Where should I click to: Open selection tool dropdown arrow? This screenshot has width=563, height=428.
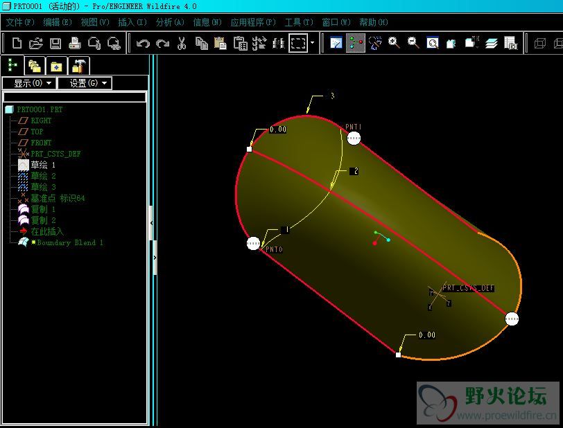click(x=313, y=43)
